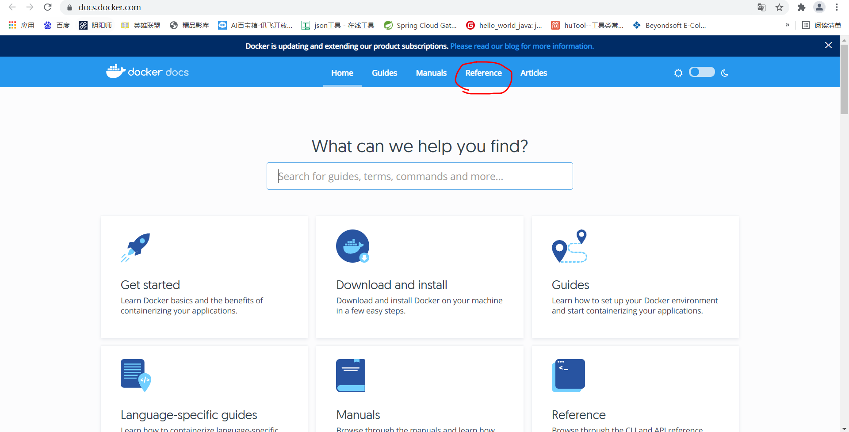Click the Manuals book icon

[351, 375]
